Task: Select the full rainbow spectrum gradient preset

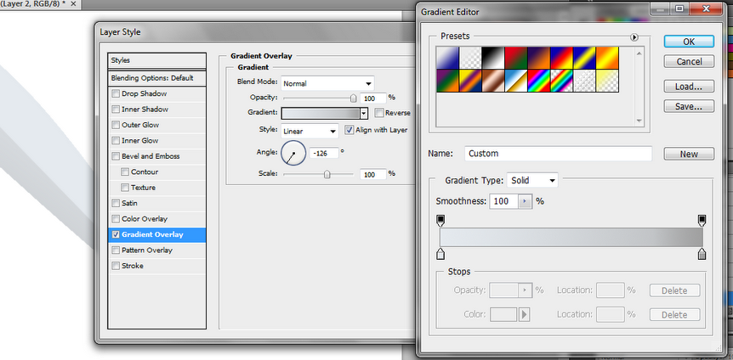Action: pos(539,81)
